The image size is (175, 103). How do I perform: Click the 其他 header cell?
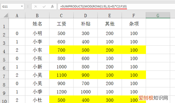110,23
